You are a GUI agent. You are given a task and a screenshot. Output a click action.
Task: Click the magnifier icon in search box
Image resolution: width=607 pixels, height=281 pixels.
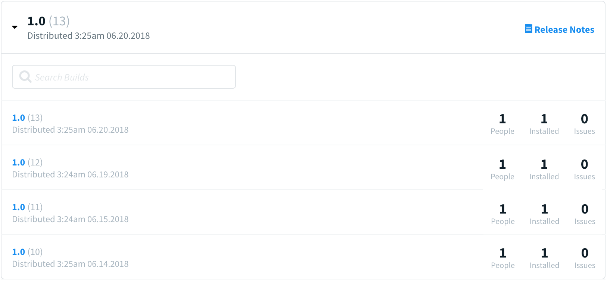click(x=25, y=77)
